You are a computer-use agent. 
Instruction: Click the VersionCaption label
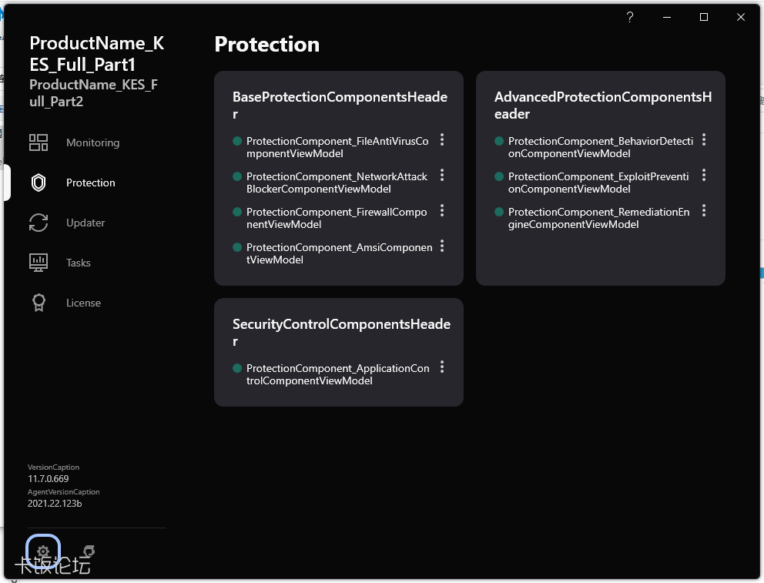(53, 467)
